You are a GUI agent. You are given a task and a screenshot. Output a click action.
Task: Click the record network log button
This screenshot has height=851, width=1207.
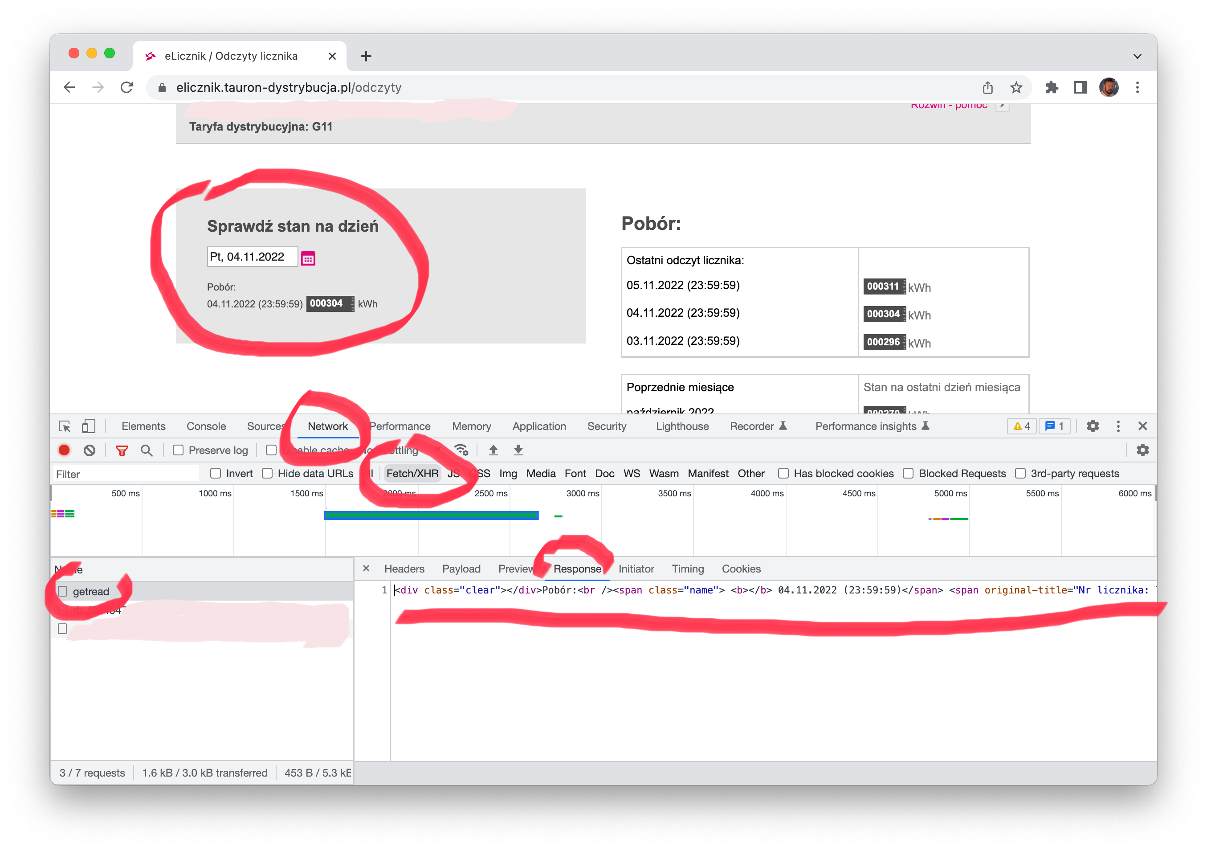(x=64, y=450)
